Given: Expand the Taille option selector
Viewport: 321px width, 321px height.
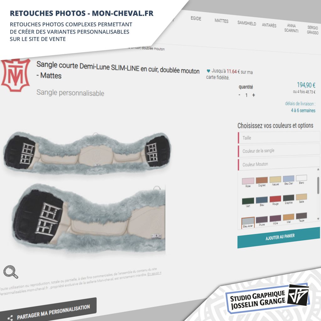Looking at the screenshot, I should point(279,138).
